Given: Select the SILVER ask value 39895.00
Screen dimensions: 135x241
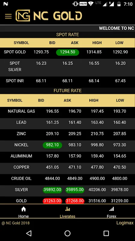Looking at the screenshot, I should pos(75,190).
